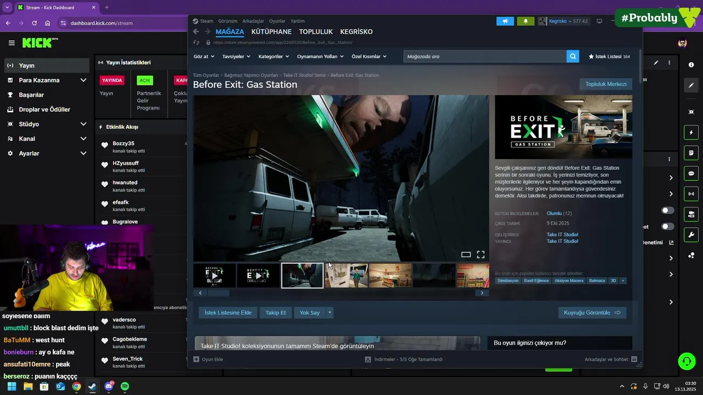Image resolution: width=703 pixels, height=395 pixels.
Task: Click the lightning bolt icon in Kick sidebar
Action: click(691, 132)
